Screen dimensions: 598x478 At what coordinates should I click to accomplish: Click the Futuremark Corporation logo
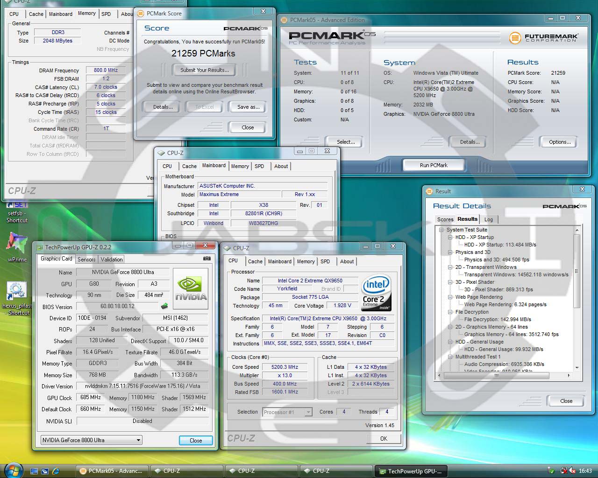tap(544, 38)
